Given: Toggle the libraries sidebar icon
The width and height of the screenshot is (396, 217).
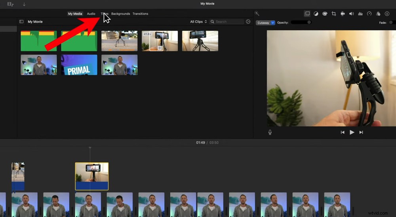Looking at the screenshot, I should (21, 22).
